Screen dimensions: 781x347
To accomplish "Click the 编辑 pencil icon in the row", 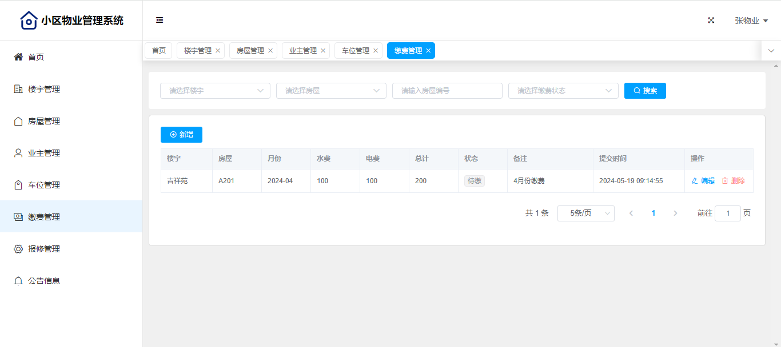I will [695, 181].
